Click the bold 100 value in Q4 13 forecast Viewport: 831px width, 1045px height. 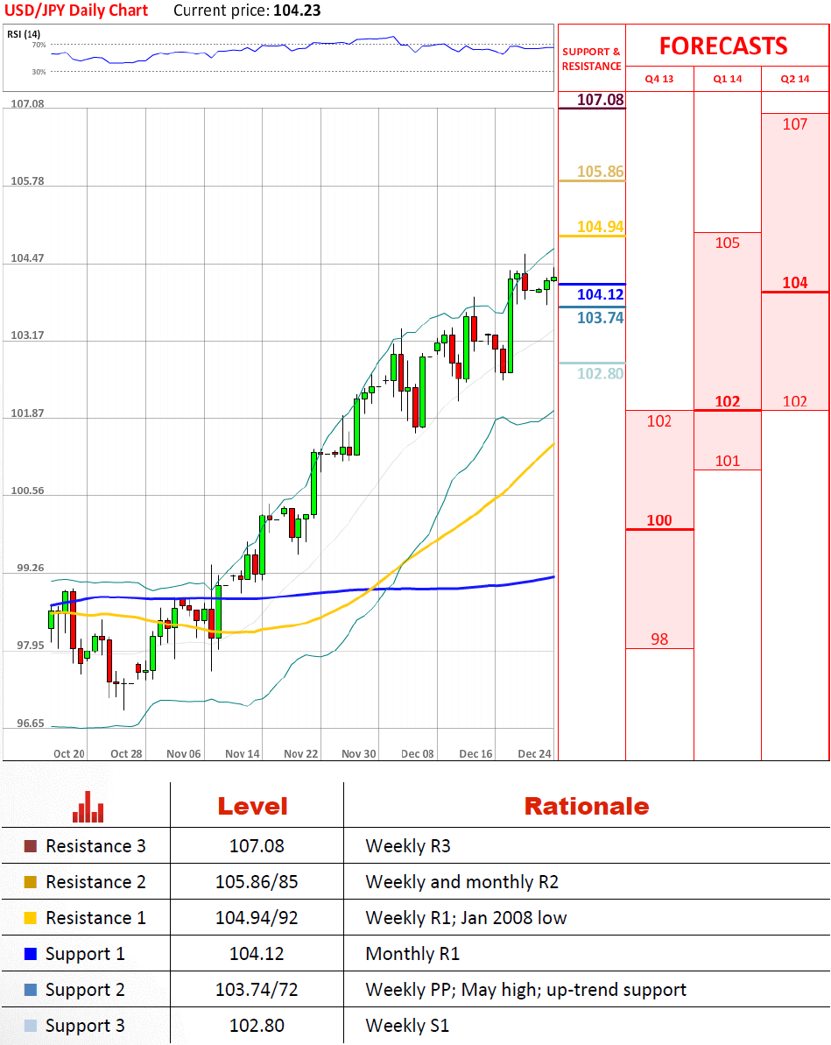coord(659,520)
